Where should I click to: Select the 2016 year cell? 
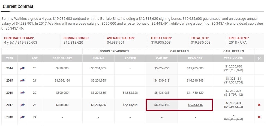pos(10,93)
